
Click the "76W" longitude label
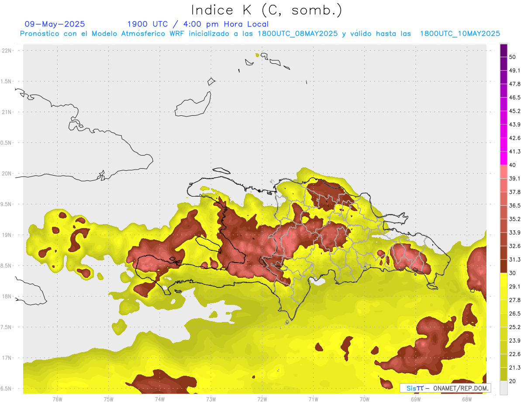click(57, 399)
